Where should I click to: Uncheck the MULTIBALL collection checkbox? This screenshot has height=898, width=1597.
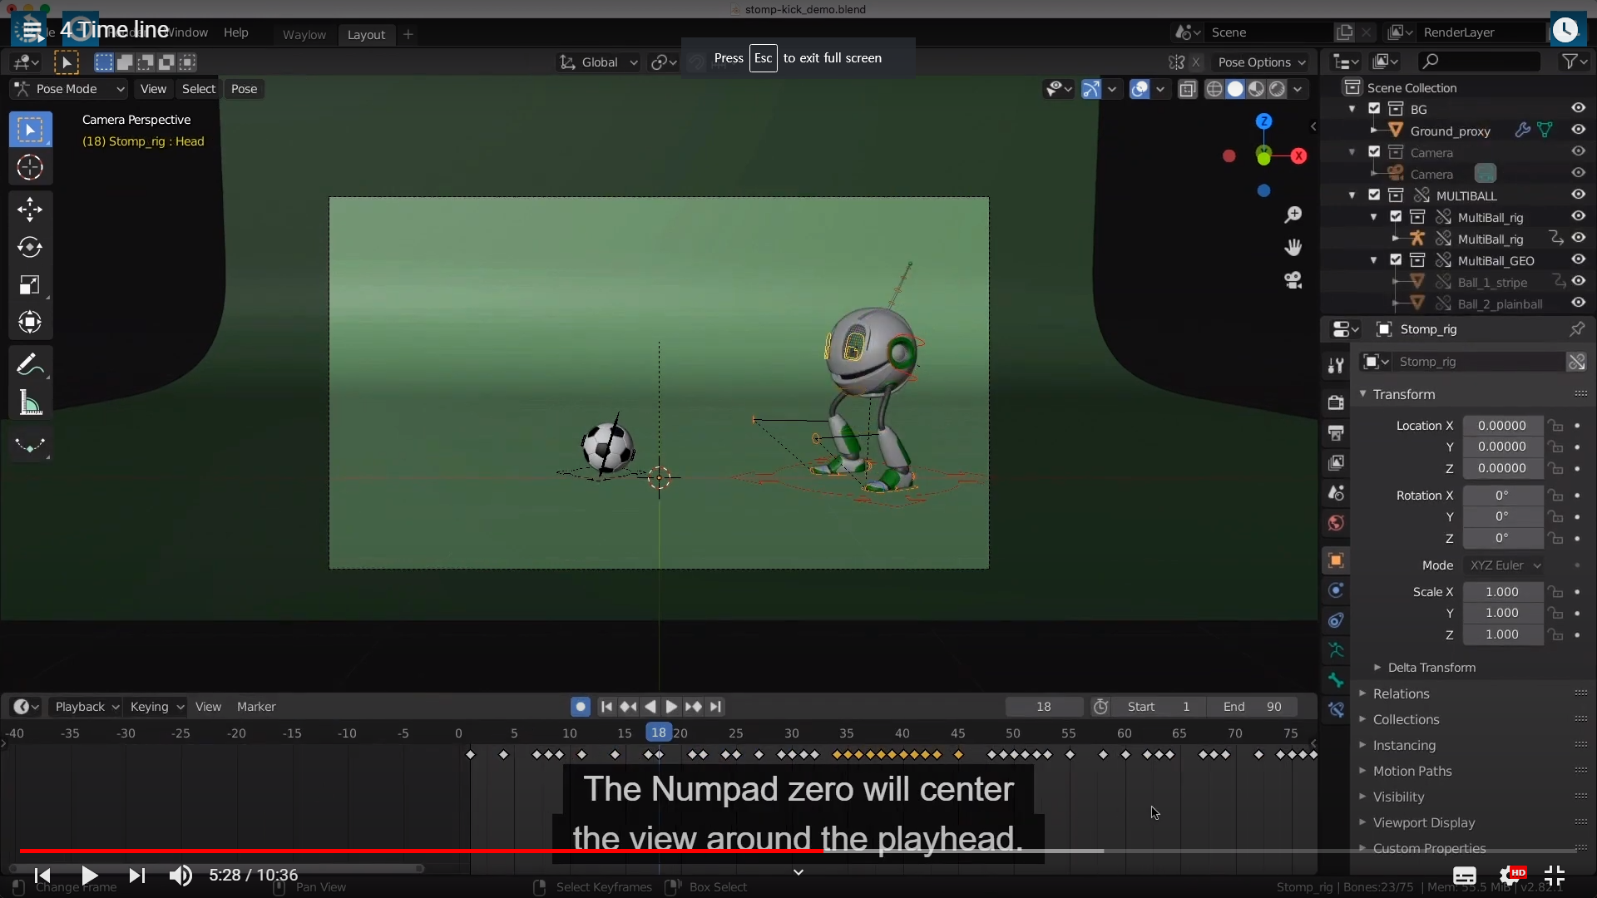1374,195
